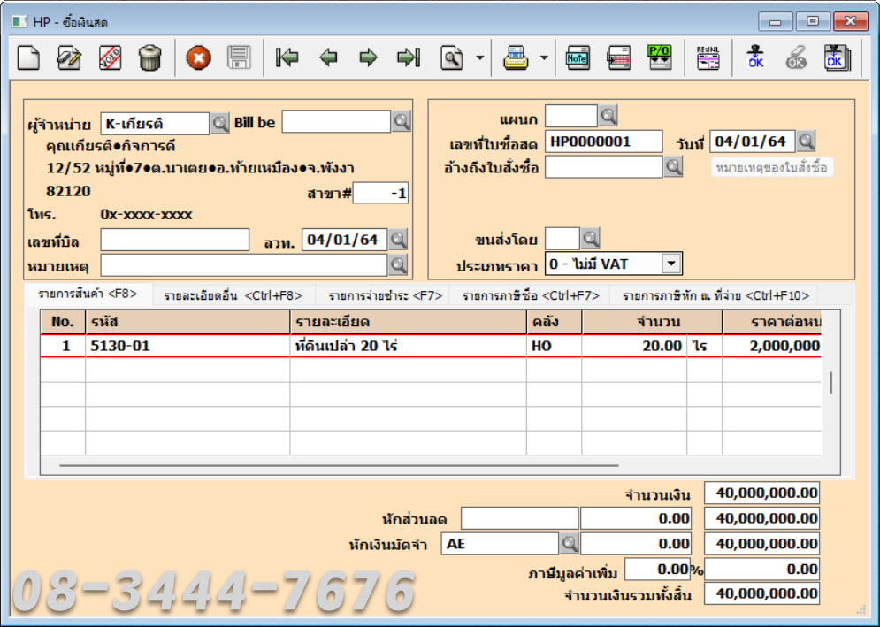Open the Note icon
This screenshot has width=880, height=627.
[x=578, y=57]
